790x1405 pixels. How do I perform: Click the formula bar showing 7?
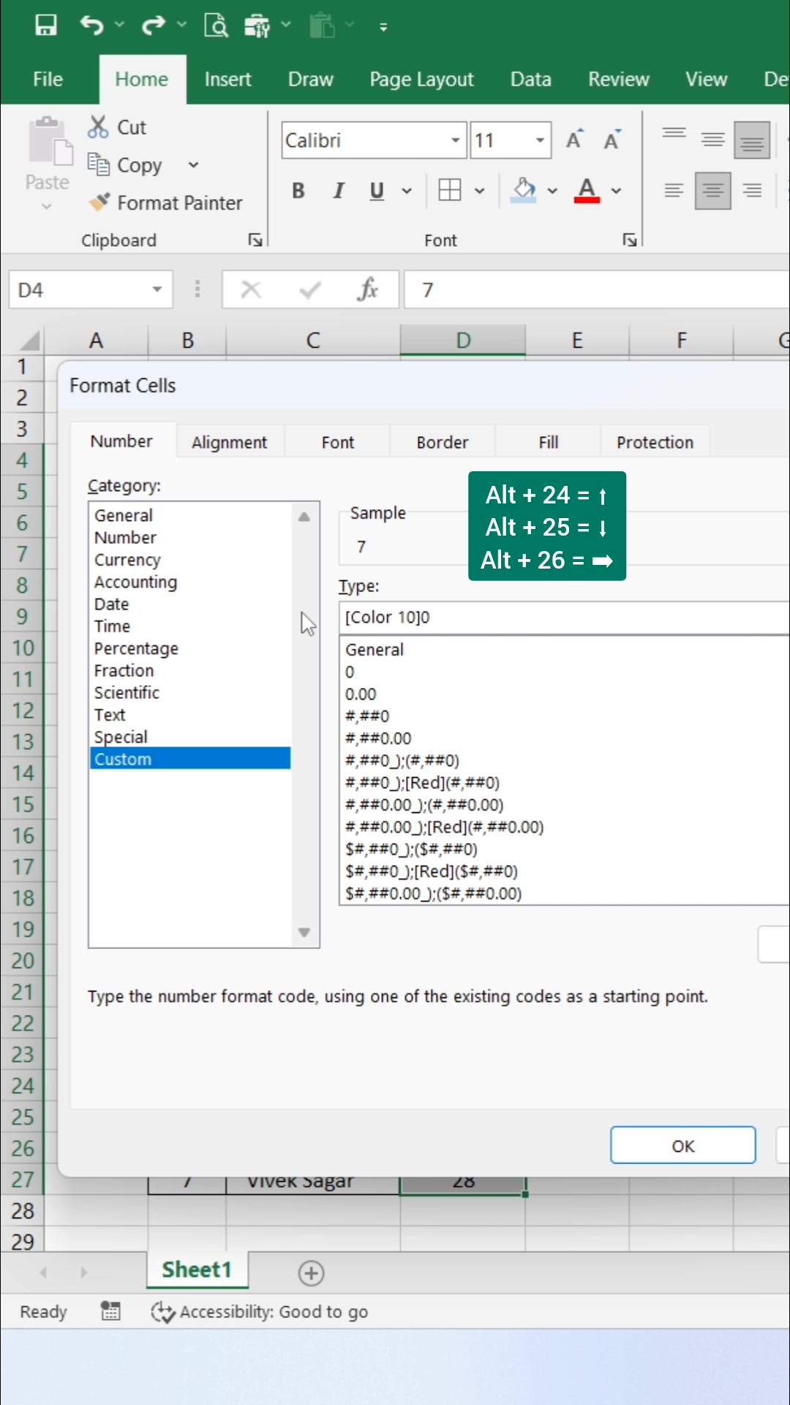(x=596, y=290)
